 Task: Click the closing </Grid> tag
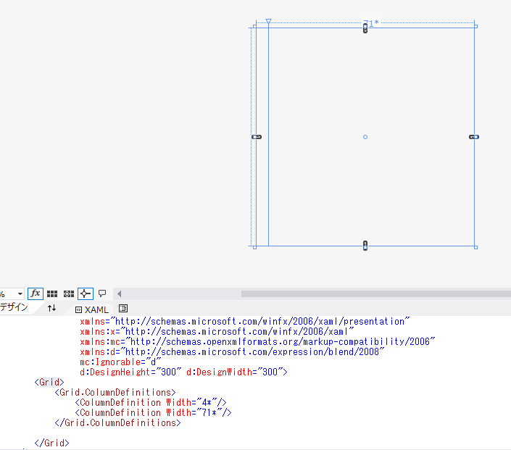coord(51,443)
